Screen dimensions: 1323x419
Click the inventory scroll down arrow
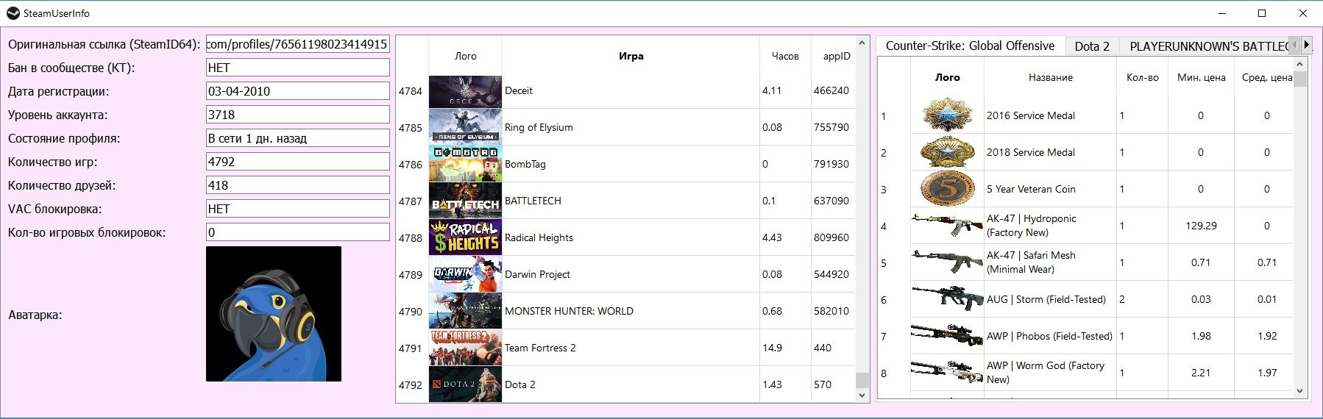(x=1300, y=391)
